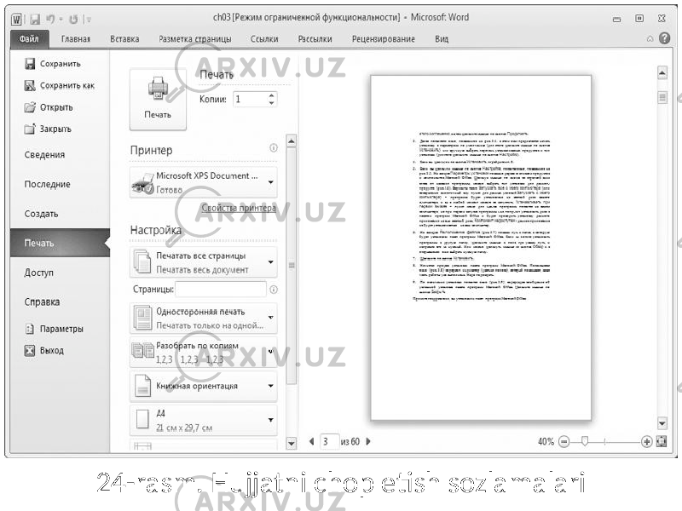
Task: Collapse the ribbon with the caret icon
Action: pyautogui.click(x=650, y=38)
